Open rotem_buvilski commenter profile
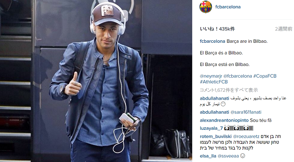Image resolution: width=294 pixels, height=162 pixels. click(216, 137)
